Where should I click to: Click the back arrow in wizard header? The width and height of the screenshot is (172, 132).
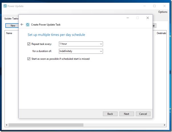[x=22, y=24]
